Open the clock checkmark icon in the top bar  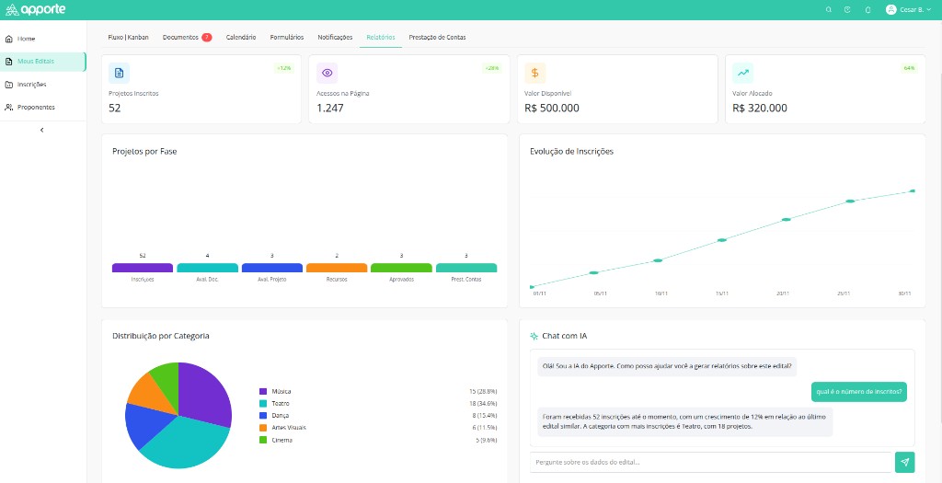tap(847, 9)
